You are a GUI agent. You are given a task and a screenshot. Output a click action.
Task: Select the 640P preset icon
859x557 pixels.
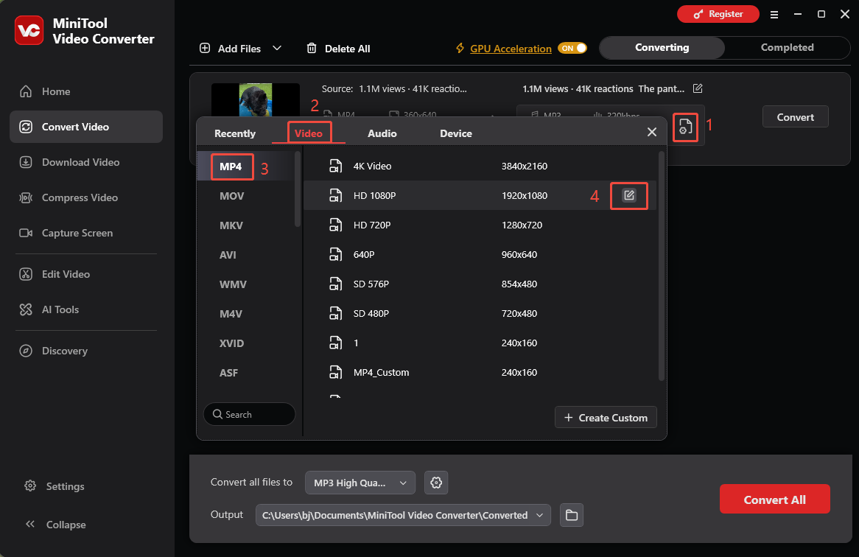(335, 255)
